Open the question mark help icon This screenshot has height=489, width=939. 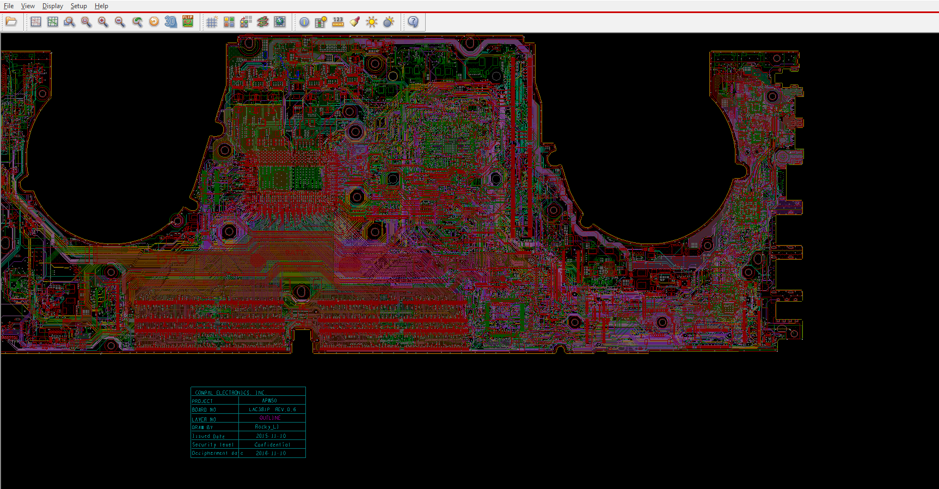(x=413, y=22)
